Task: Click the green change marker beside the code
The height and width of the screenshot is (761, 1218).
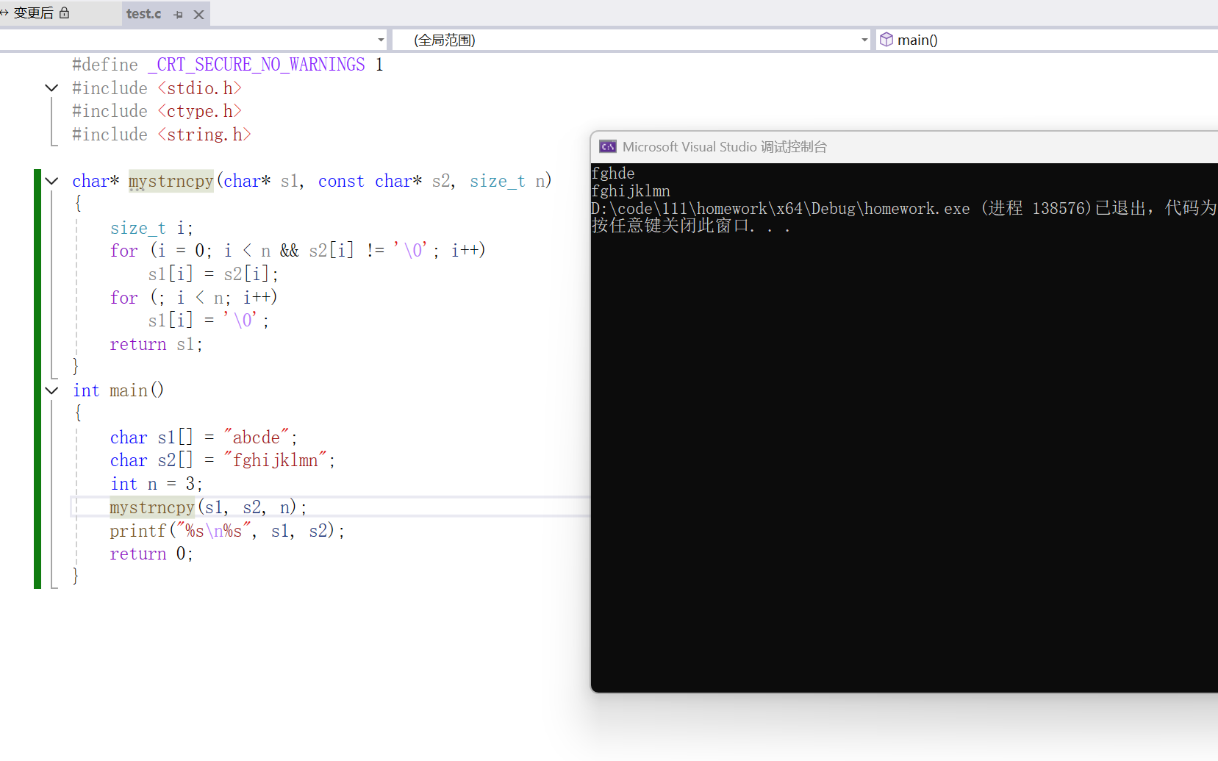Action: pos(37,379)
